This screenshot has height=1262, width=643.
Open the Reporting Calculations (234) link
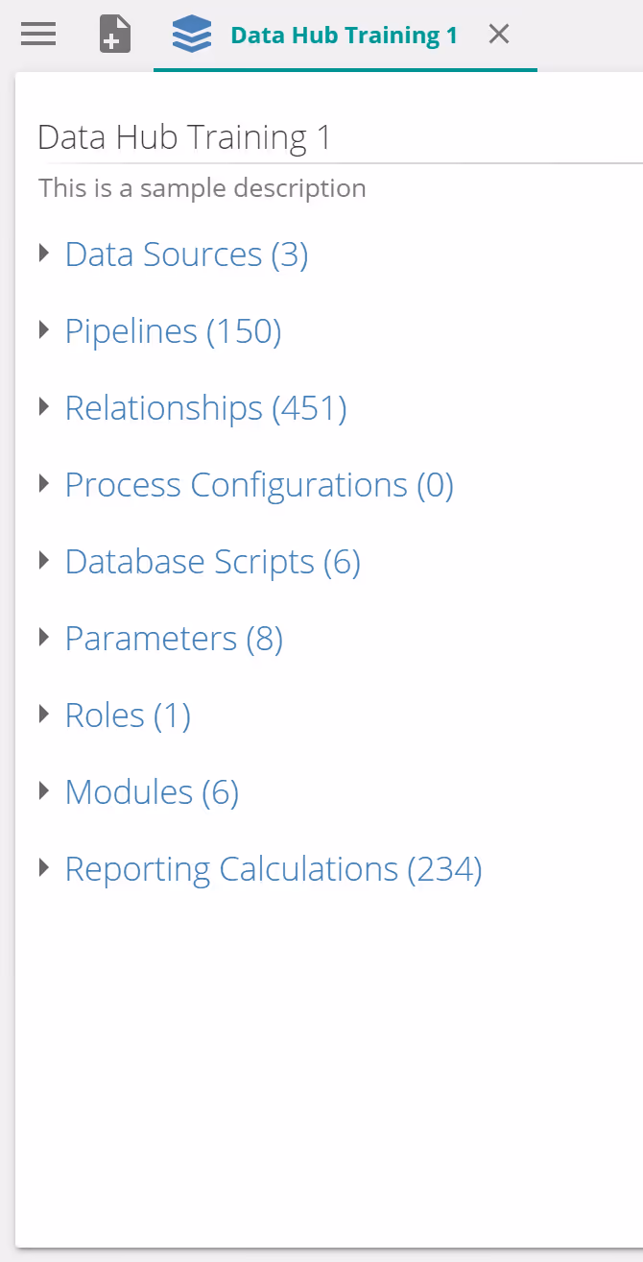pos(273,869)
